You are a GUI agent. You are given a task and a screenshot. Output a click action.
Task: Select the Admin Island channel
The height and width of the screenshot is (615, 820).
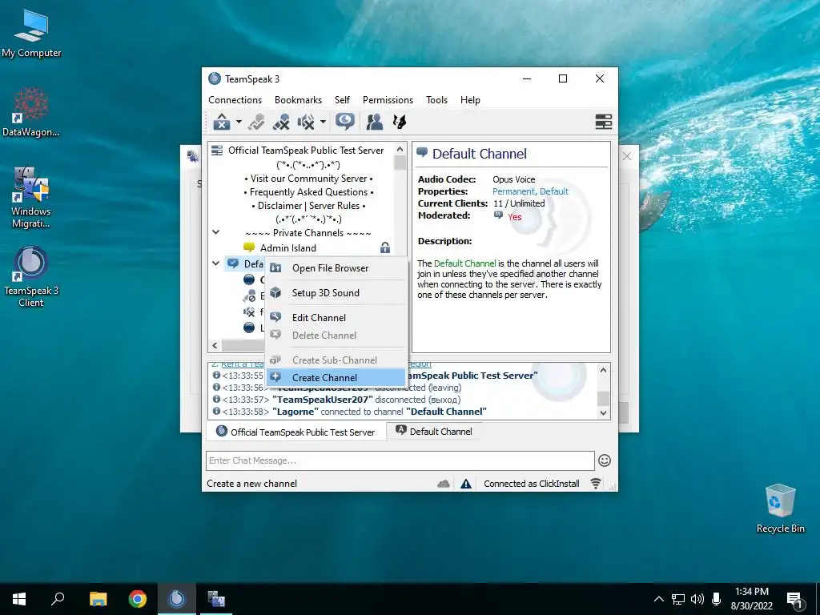(x=288, y=248)
